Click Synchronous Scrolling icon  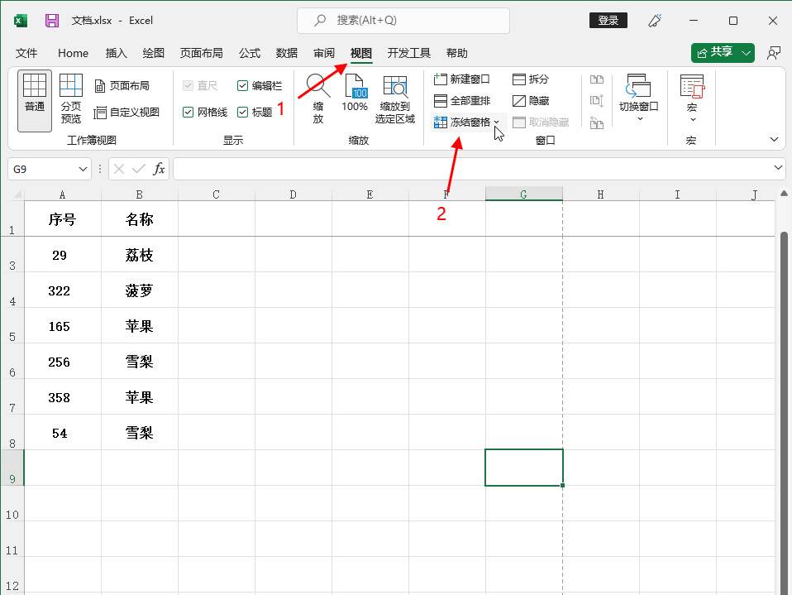point(597,101)
